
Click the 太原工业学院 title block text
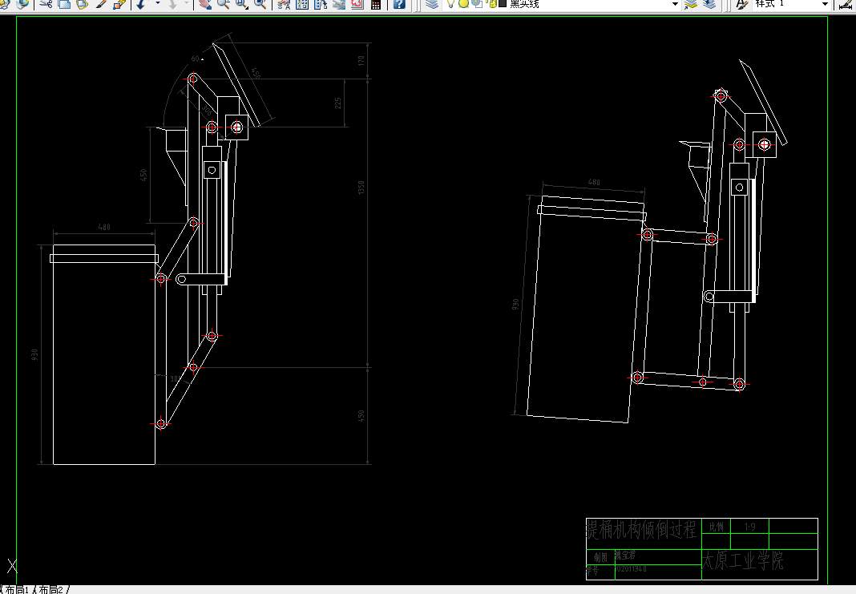742,560
